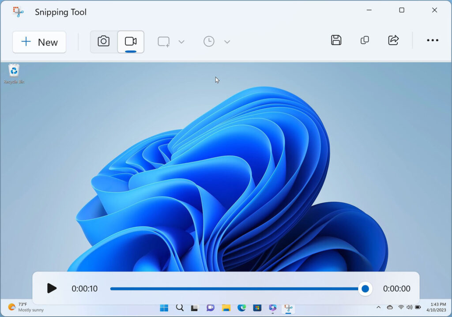Click the delay timer clock icon
This screenshot has width=452, height=317.
(x=209, y=42)
